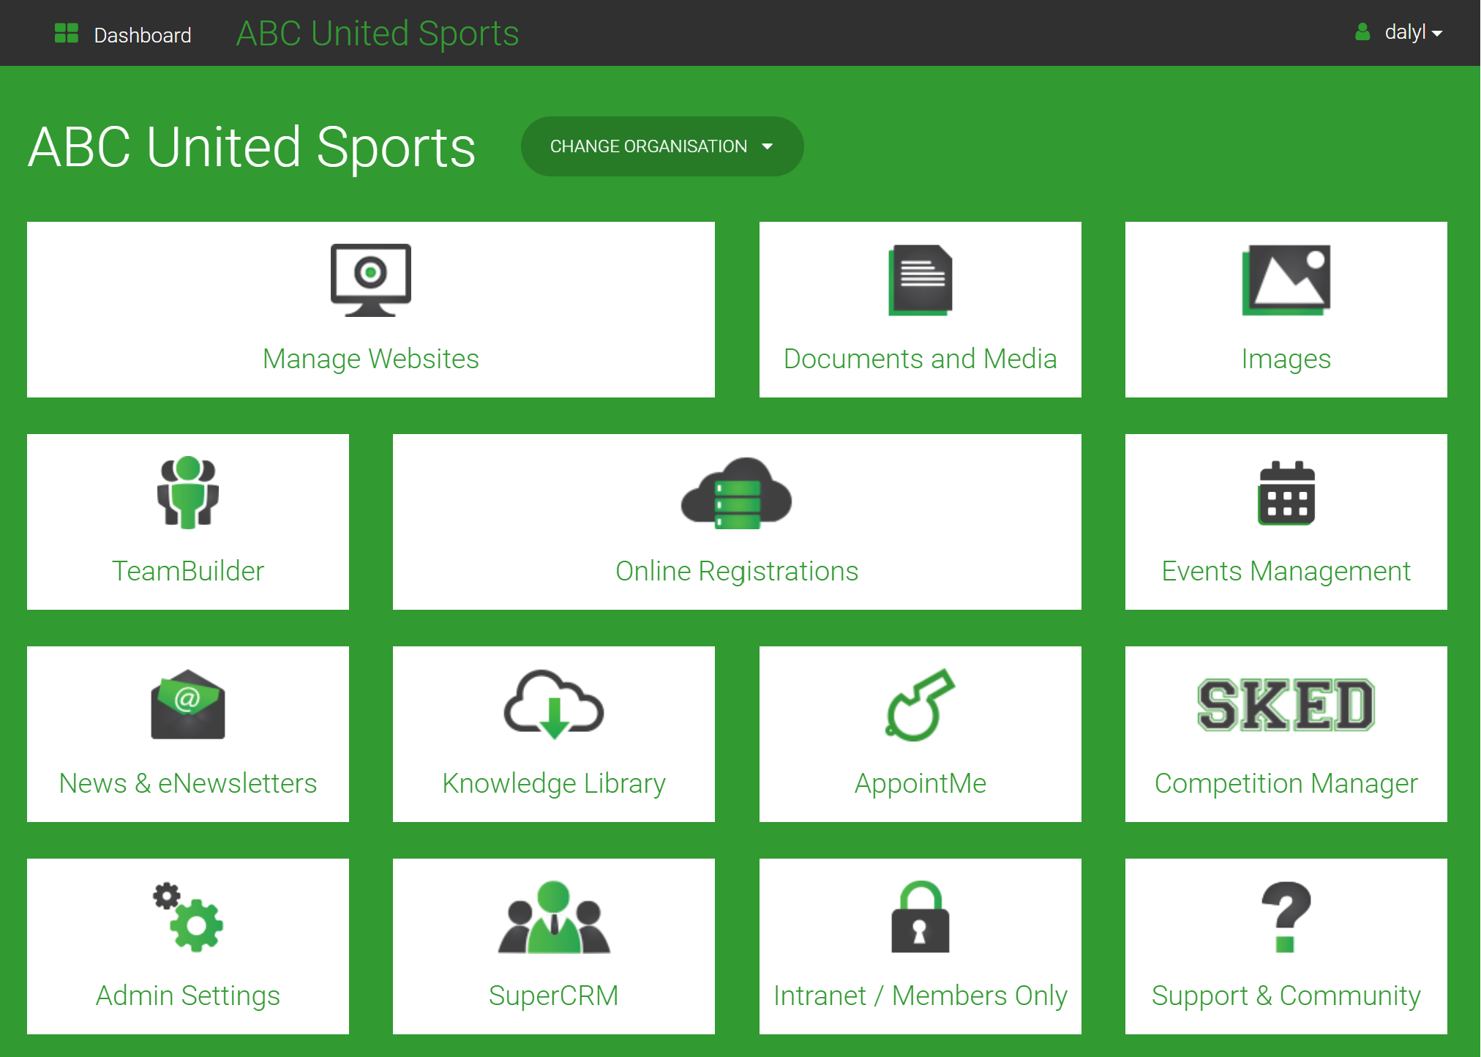1481x1057 pixels.
Task: Click the AppointMe whistle icon
Action: [x=920, y=704]
